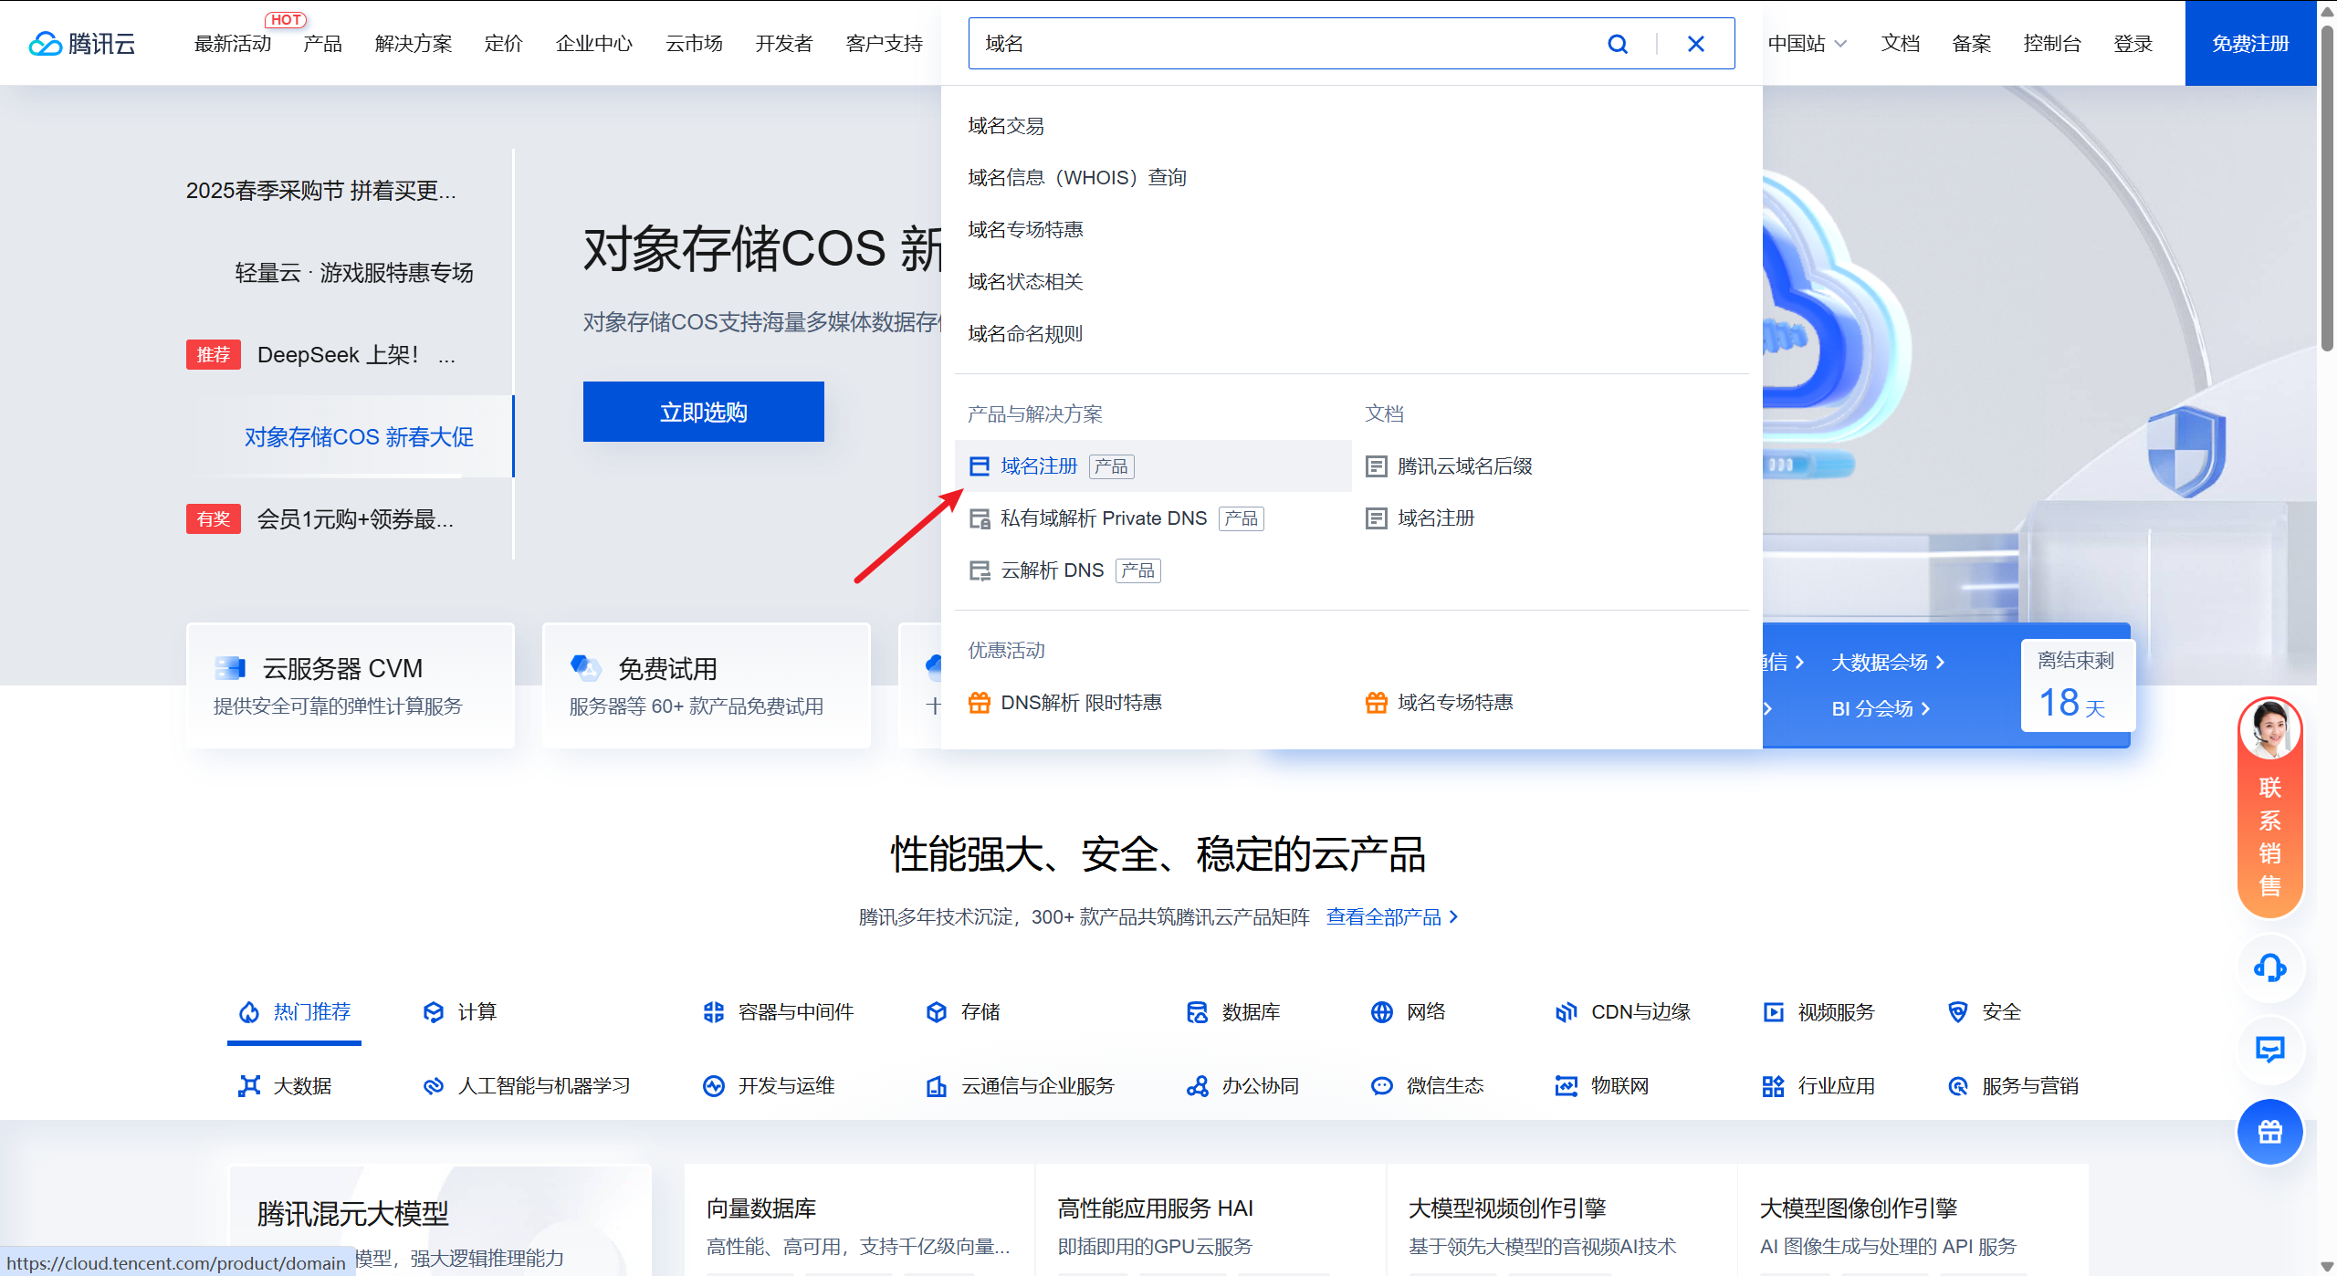
Task: Open the 最新活动 menu
Action: click(x=233, y=44)
